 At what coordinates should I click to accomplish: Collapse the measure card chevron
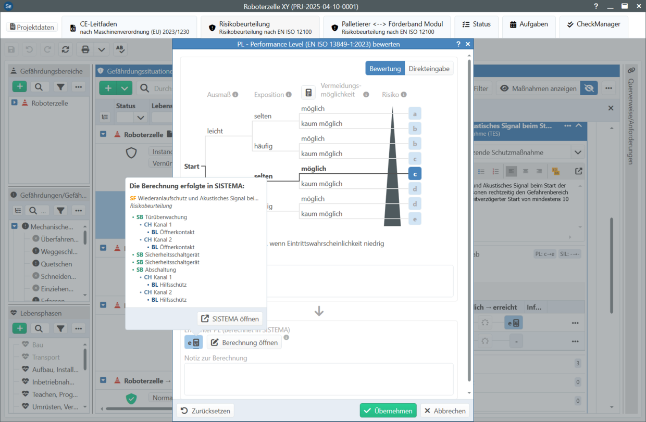coord(579,126)
